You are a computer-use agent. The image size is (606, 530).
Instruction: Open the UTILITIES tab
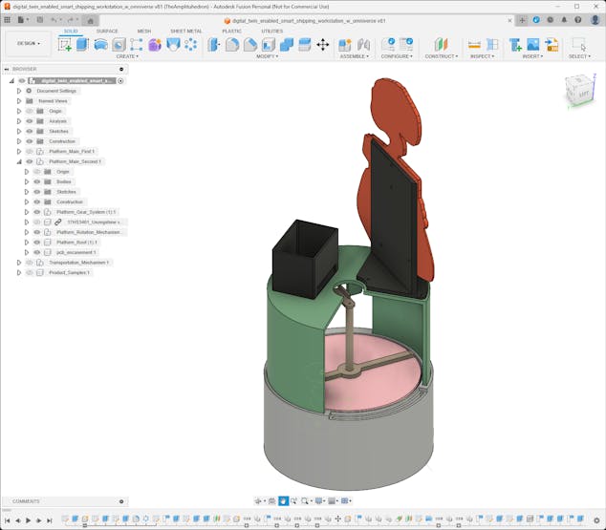coord(271,31)
